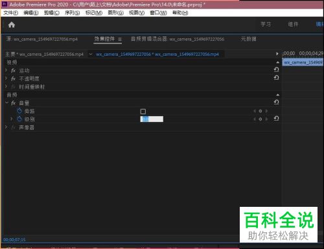The image size is (324, 249).
Task: Open the master clip dropdown chevron
Action: click(x=91, y=54)
